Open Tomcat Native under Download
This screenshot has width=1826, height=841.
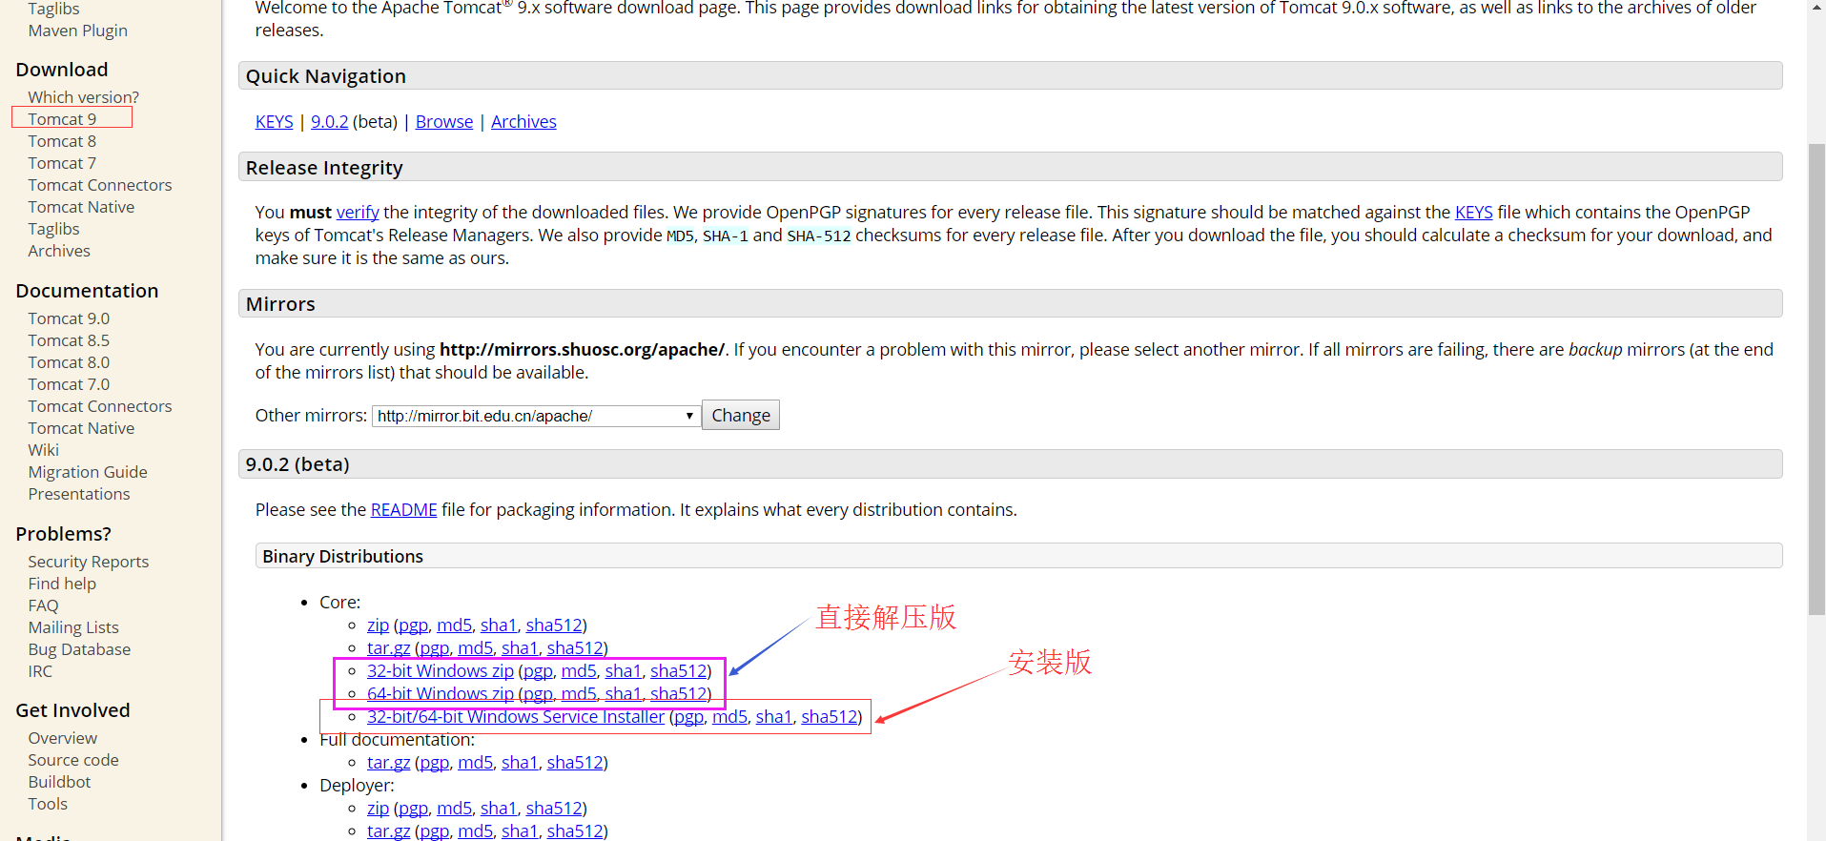pyautogui.click(x=81, y=207)
